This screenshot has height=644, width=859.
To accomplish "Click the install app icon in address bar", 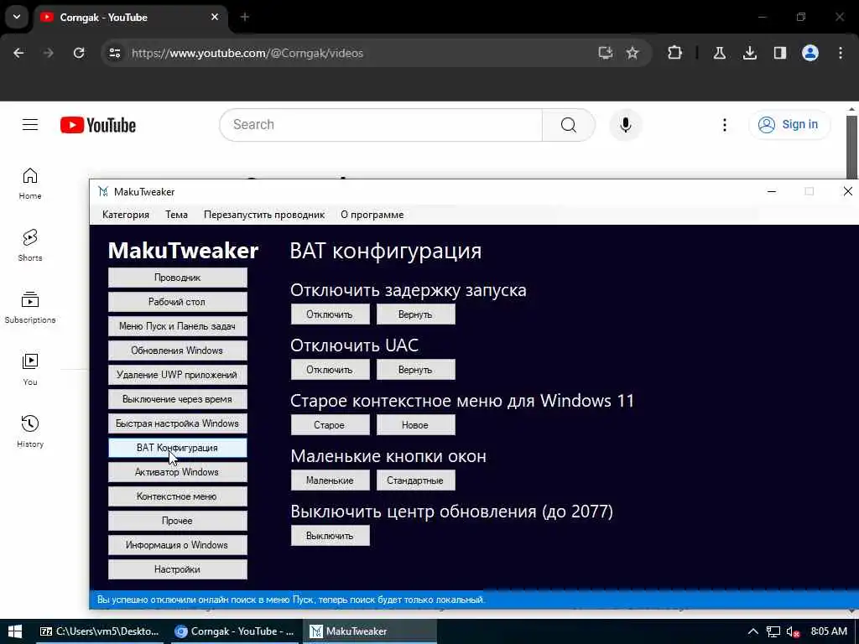I will point(606,53).
